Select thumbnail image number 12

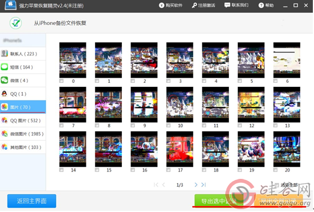coord(251,105)
